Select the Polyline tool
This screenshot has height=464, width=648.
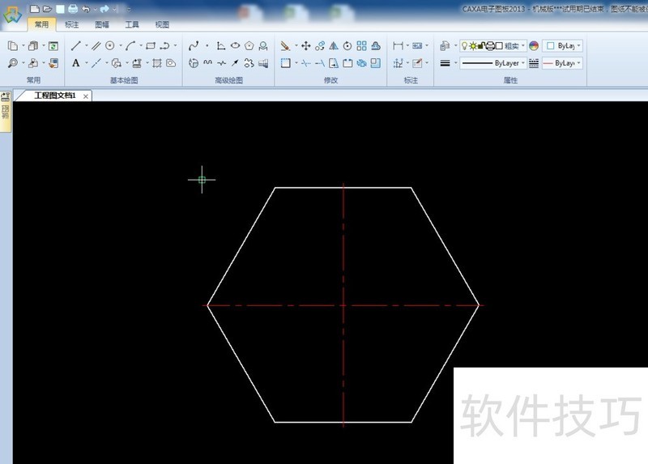coord(164,46)
